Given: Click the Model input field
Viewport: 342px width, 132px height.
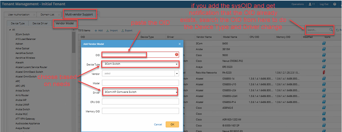Looking at the screenshot, I should tap(140, 83).
